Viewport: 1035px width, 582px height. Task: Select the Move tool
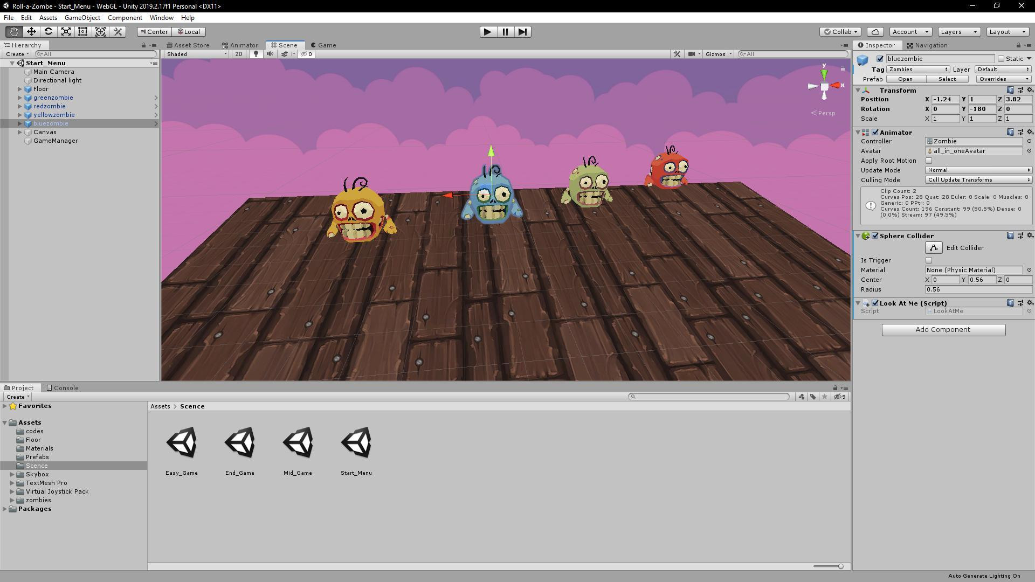click(x=31, y=32)
